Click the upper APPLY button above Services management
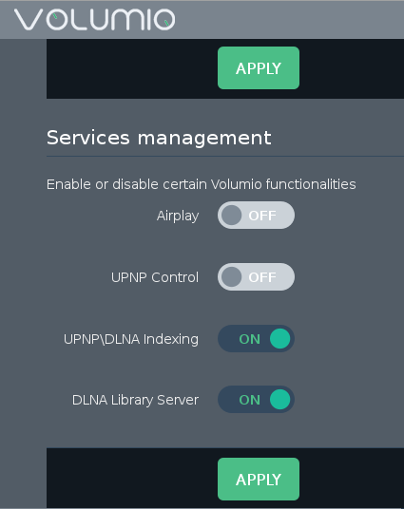Screen dimensions: 404x509 (259, 67)
